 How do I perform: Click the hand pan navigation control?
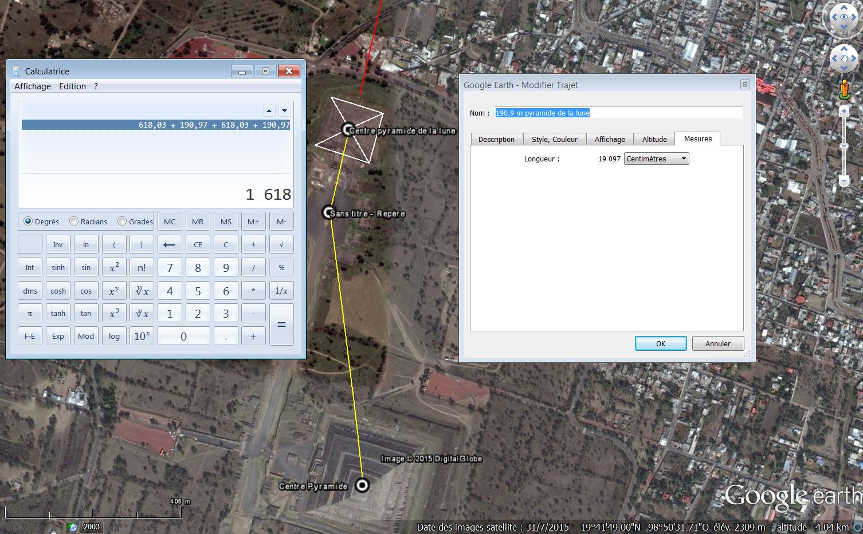pyautogui.click(x=844, y=58)
